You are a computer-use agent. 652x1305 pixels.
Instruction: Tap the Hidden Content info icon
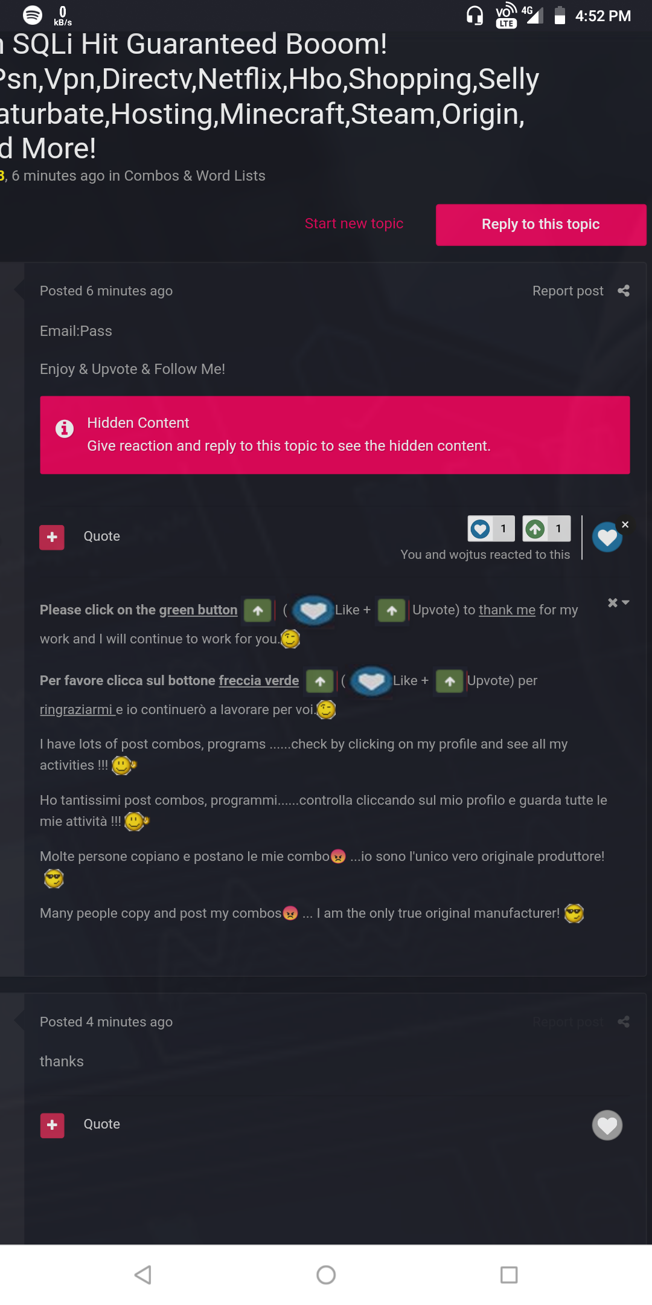pos(65,428)
